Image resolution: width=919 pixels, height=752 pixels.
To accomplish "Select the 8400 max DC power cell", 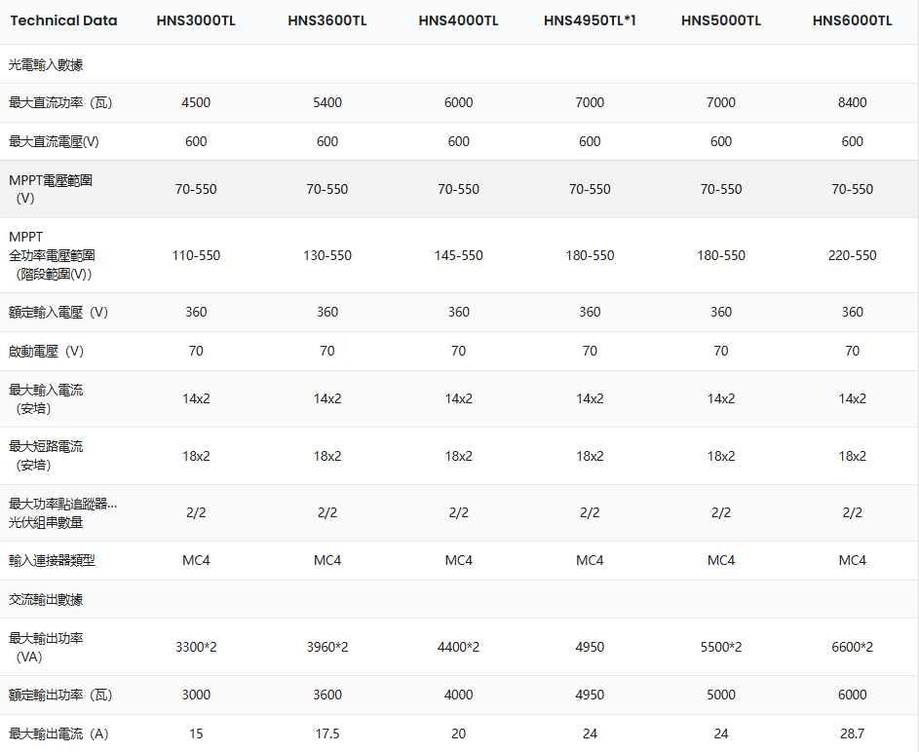I will (x=852, y=102).
